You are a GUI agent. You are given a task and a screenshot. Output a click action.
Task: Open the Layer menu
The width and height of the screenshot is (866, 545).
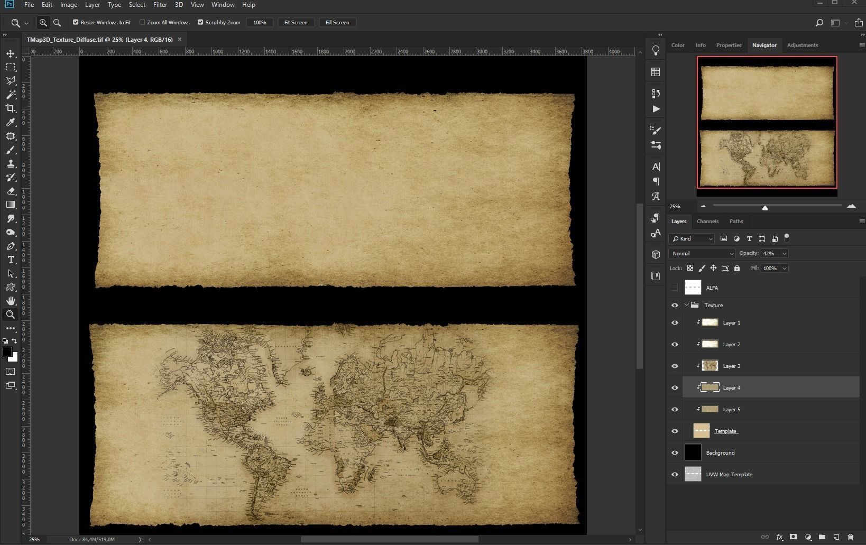[93, 5]
